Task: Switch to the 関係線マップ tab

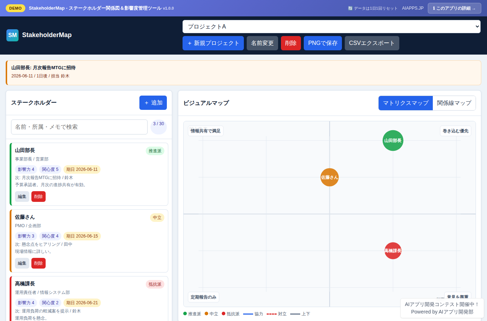Action: coord(454,103)
